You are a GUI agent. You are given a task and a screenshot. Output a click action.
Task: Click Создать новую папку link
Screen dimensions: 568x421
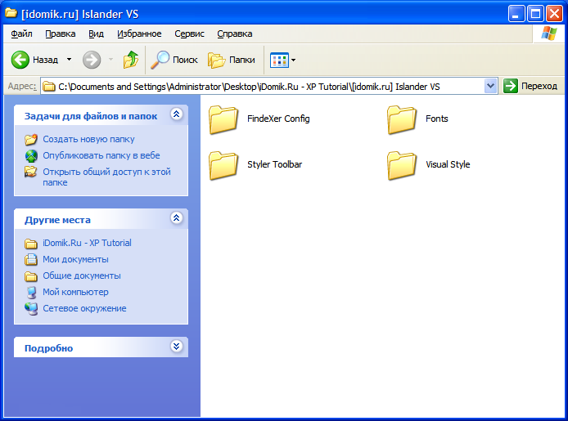click(x=88, y=139)
